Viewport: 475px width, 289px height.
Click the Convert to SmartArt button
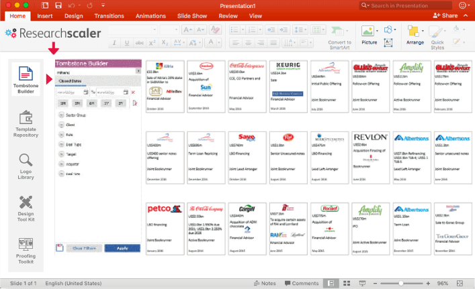(x=339, y=38)
